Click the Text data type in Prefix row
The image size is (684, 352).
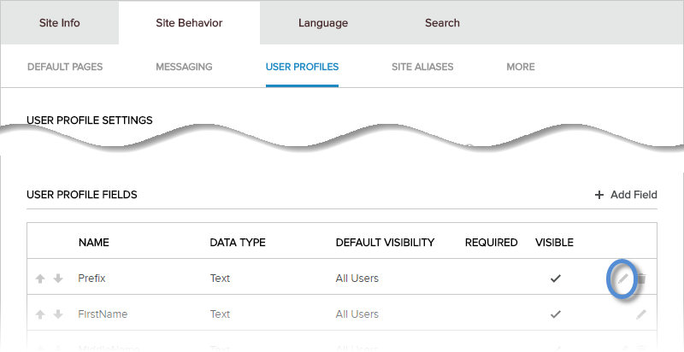[x=220, y=278]
